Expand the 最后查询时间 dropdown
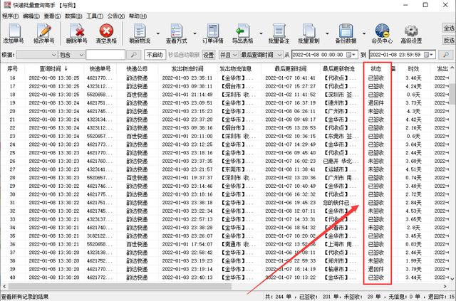This screenshot has height=301, width=456. (x=278, y=55)
